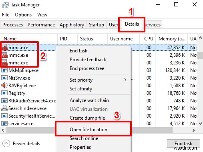
Task: Click the vertical scrollbar down arrow
Action: click(x=200, y=124)
